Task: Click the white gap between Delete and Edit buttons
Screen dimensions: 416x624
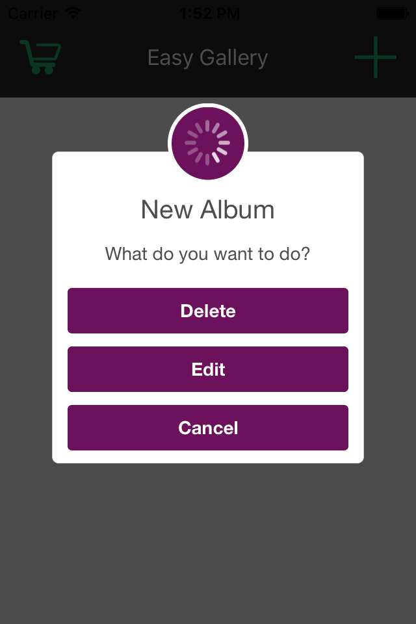Action: click(208, 340)
